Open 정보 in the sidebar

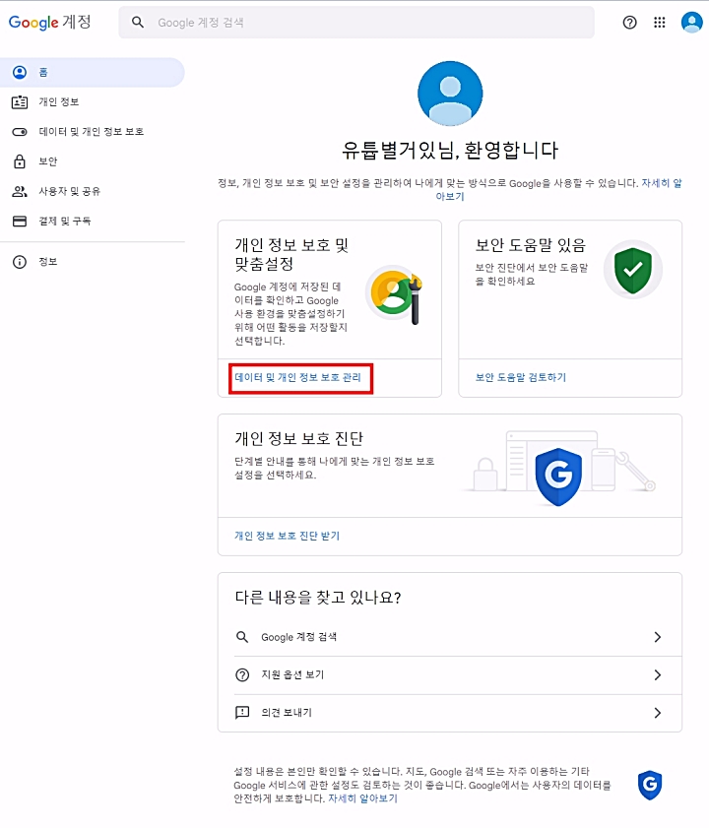93,261
